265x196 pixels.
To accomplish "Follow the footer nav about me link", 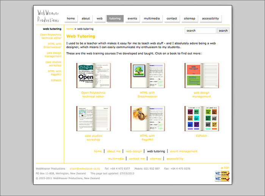I will 114,151.
